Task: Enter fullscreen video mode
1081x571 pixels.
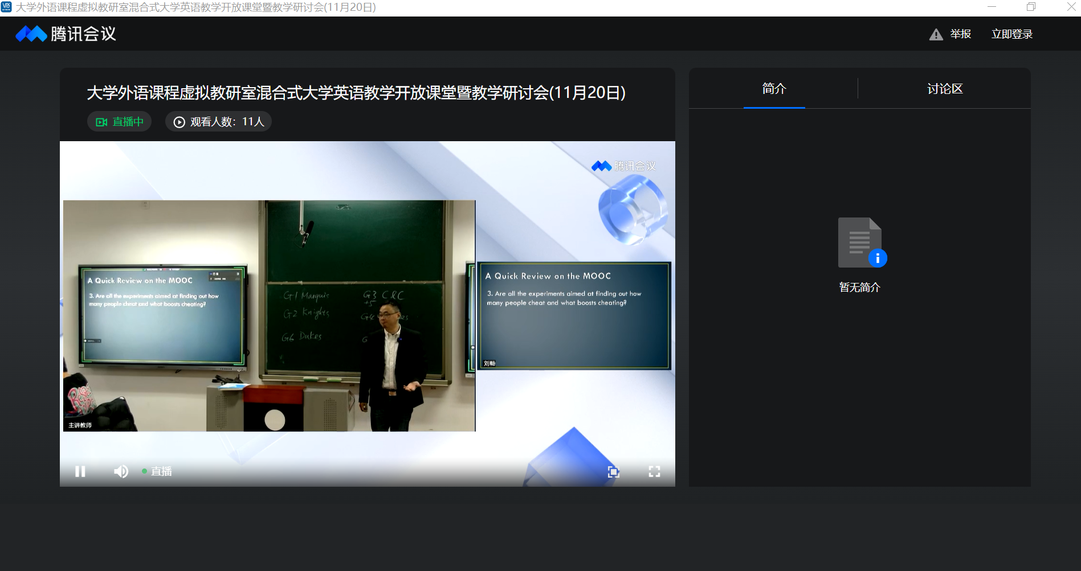Action: pos(654,471)
